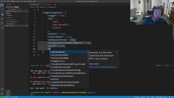This screenshot has width=174, height=98.
Task: Open the Terminal menu
Action: pos(29,1)
